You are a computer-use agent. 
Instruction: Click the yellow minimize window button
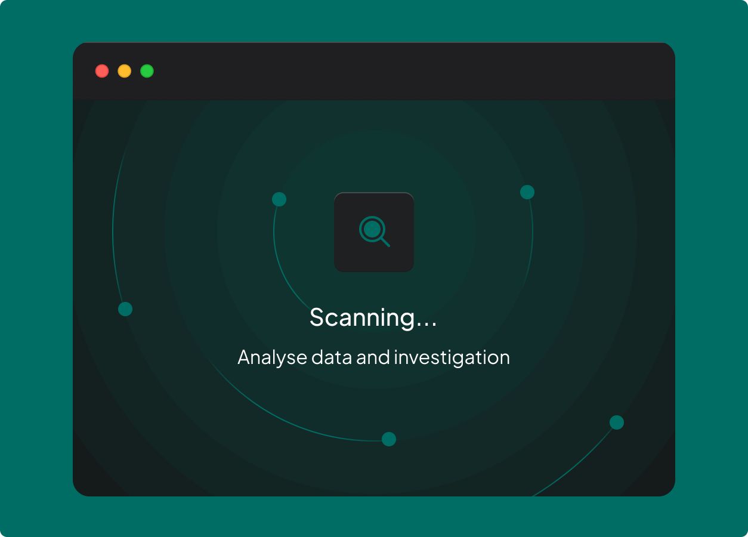[x=124, y=71]
